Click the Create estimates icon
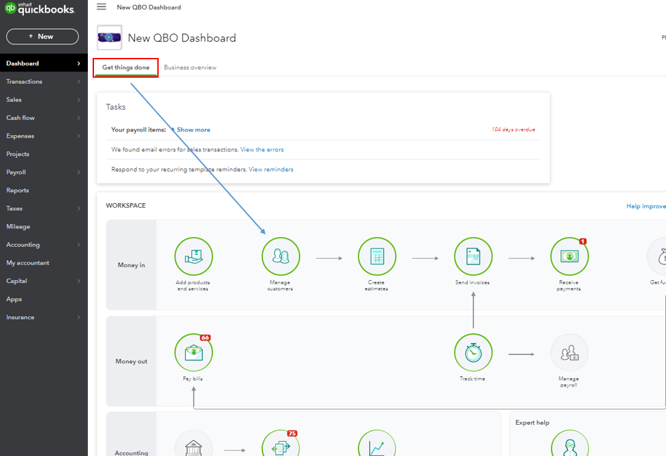Screen dimensions: 666x456 pos(377,256)
